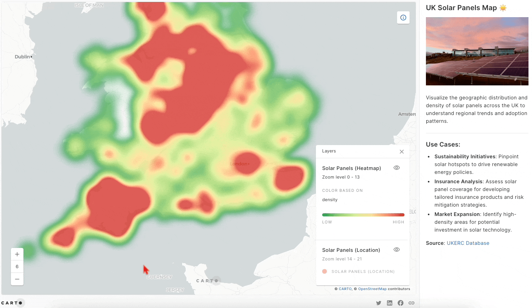Image resolution: width=532 pixels, height=308 pixels.
Task: Click the pink Solar Panels location swatch
Action: tap(325, 271)
